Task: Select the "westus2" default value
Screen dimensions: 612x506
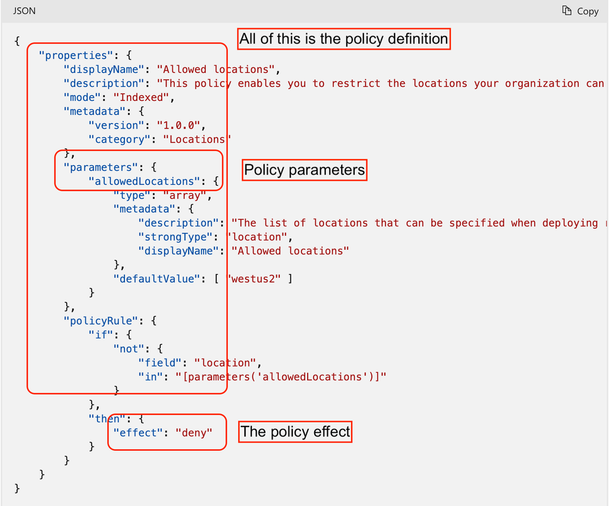Action: coord(254,279)
